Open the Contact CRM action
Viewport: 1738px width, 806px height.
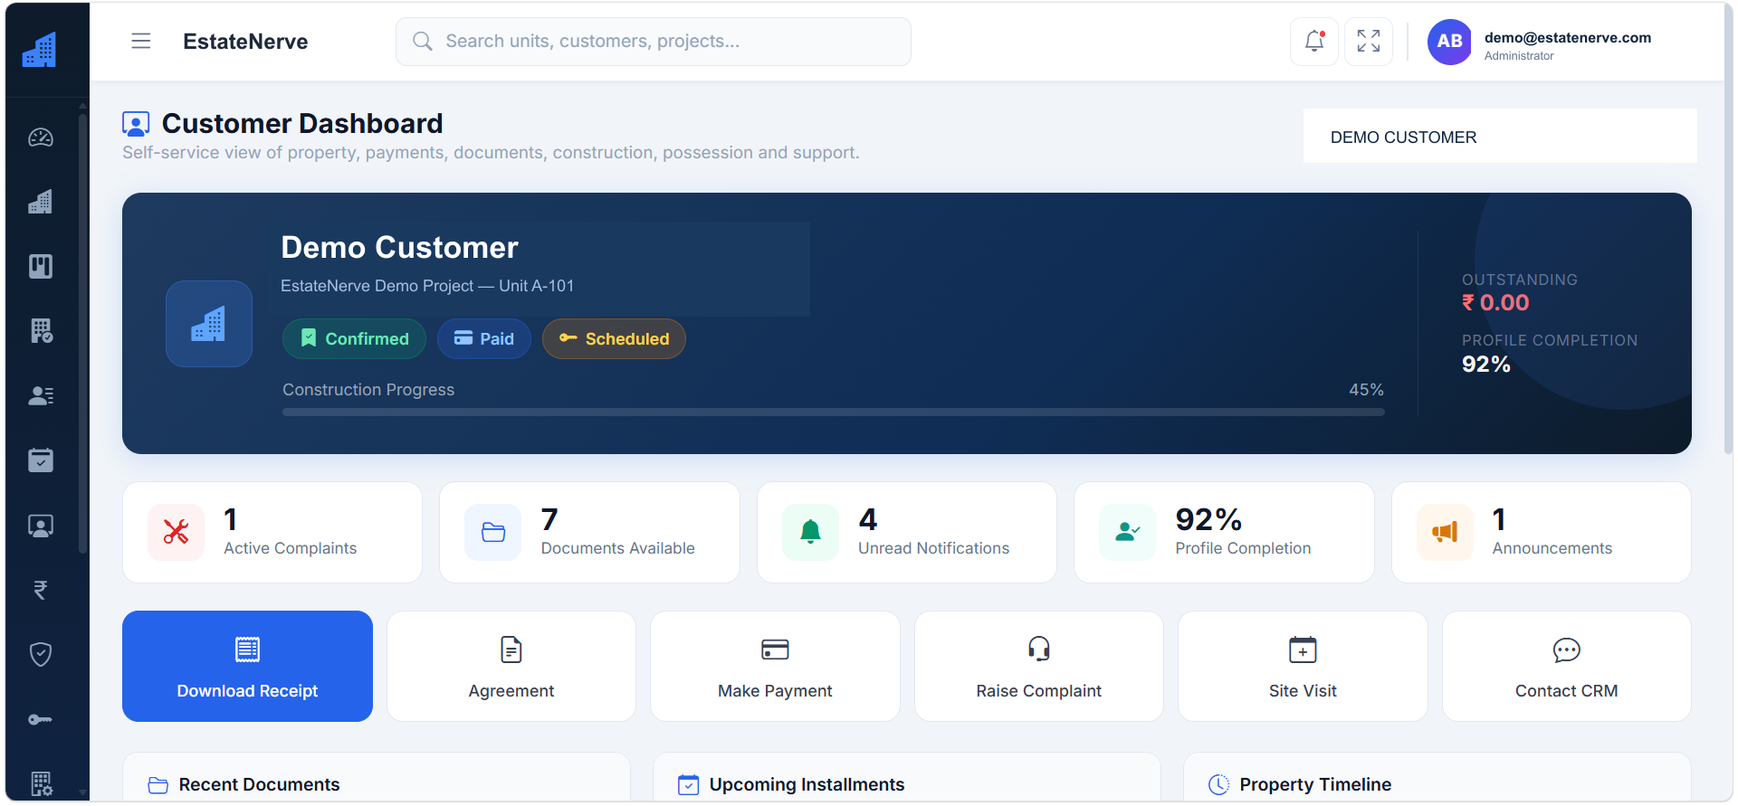[x=1567, y=666]
